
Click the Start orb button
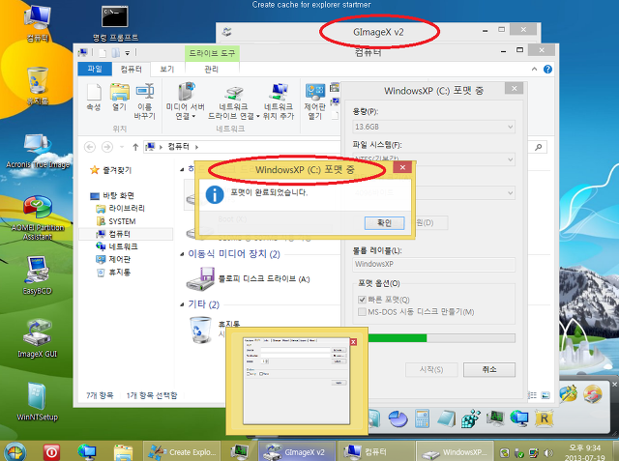click(14, 452)
